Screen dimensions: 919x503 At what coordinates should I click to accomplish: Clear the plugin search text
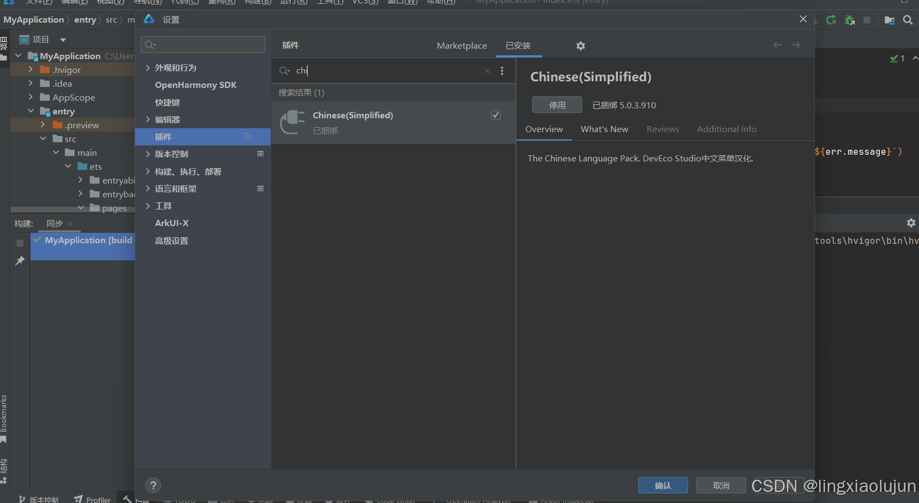pyautogui.click(x=487, y=71)
